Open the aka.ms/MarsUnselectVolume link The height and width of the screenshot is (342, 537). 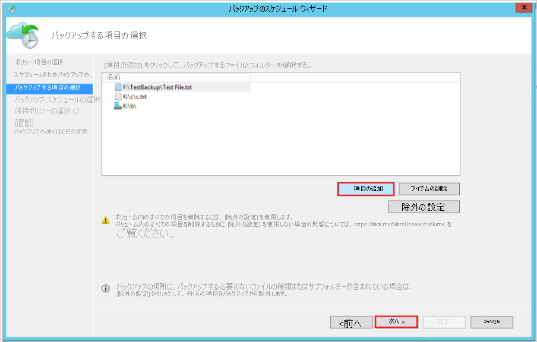399,224
